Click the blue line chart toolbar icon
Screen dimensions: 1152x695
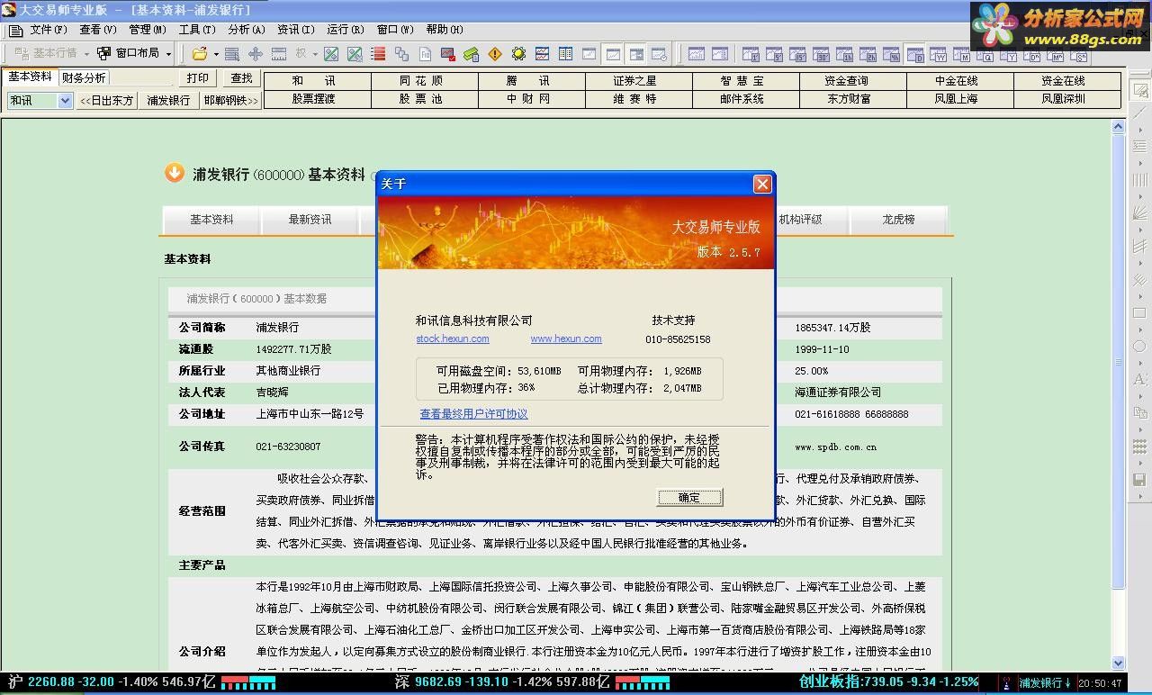pos(542,54)
